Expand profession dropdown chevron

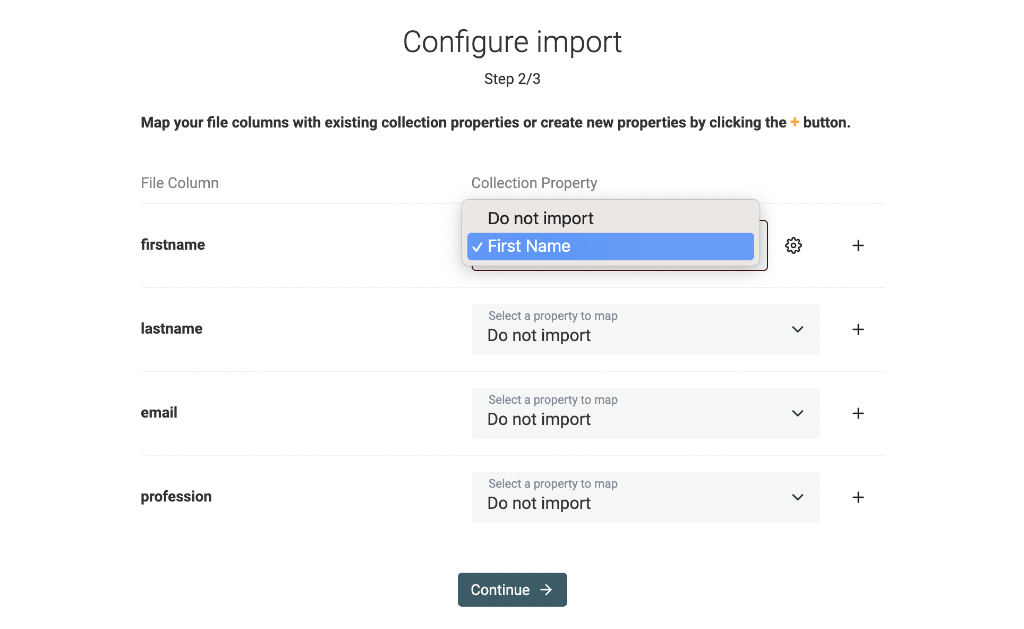(x=797, y=497)
